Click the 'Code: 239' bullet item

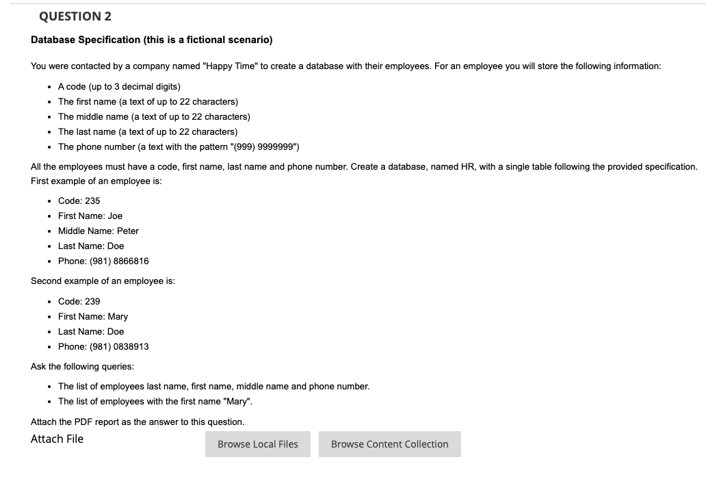79,301
